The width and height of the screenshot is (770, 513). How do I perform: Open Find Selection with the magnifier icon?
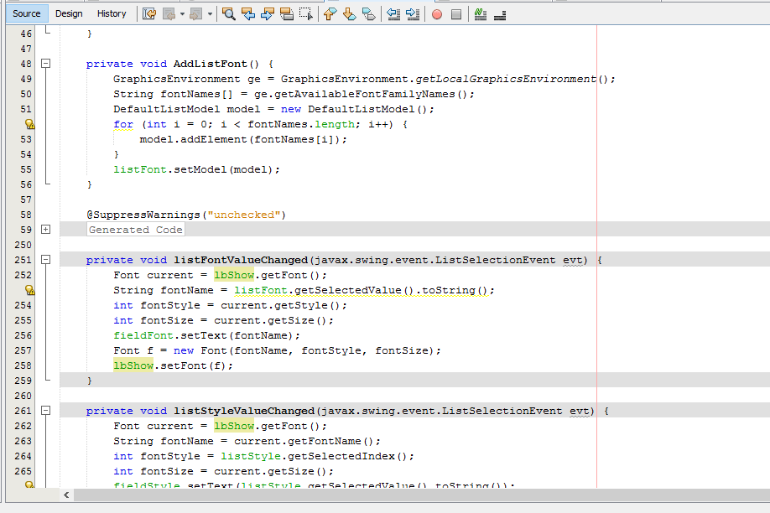230,13
